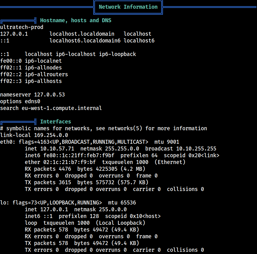257x254 pixels.
Task: Click the ip6-loopback alias text
Action: click(117, 54)
